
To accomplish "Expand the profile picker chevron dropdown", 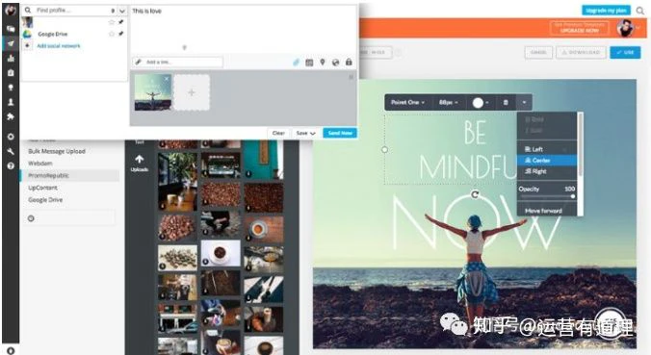I will [122, 11].
